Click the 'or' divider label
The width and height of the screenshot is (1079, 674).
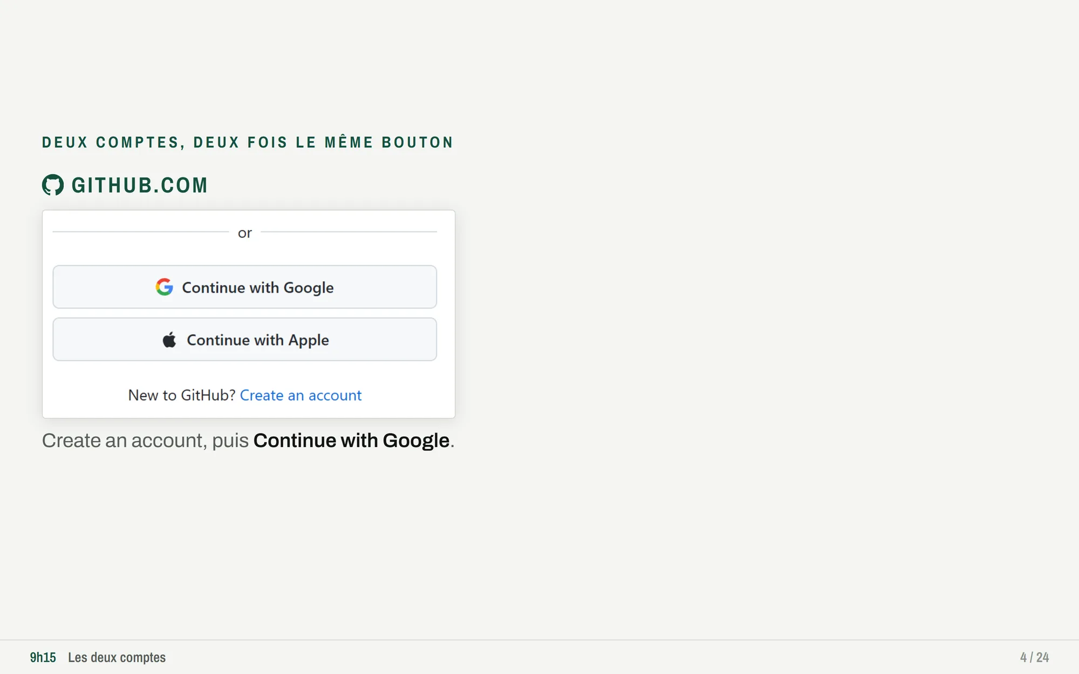[x=245, y=233]
